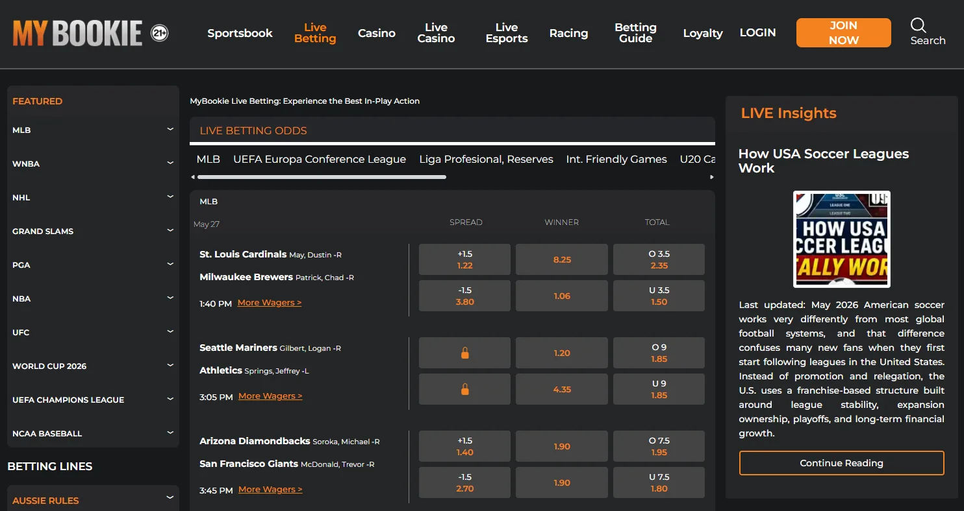
Task: Select Over 7.5 total at 1.95
Action: tap(659, 446)
